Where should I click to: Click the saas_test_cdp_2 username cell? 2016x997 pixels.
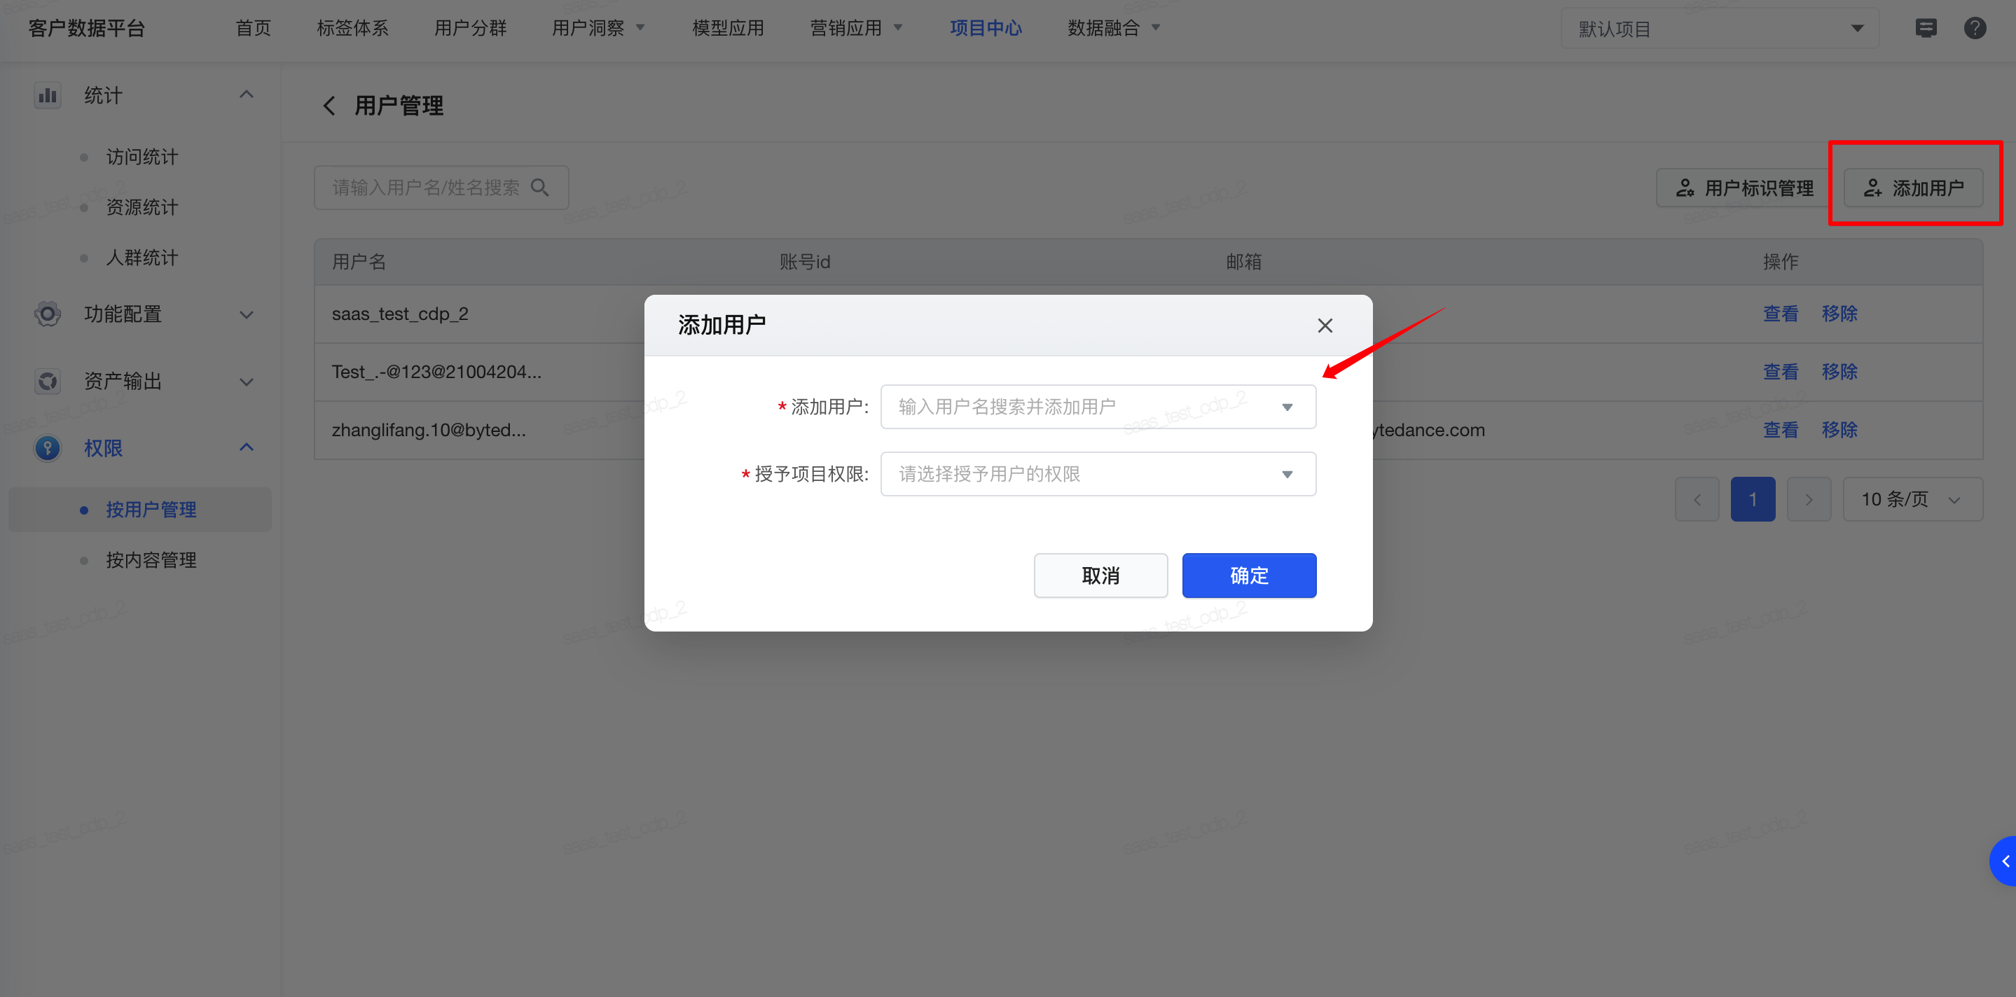point(400,314)
